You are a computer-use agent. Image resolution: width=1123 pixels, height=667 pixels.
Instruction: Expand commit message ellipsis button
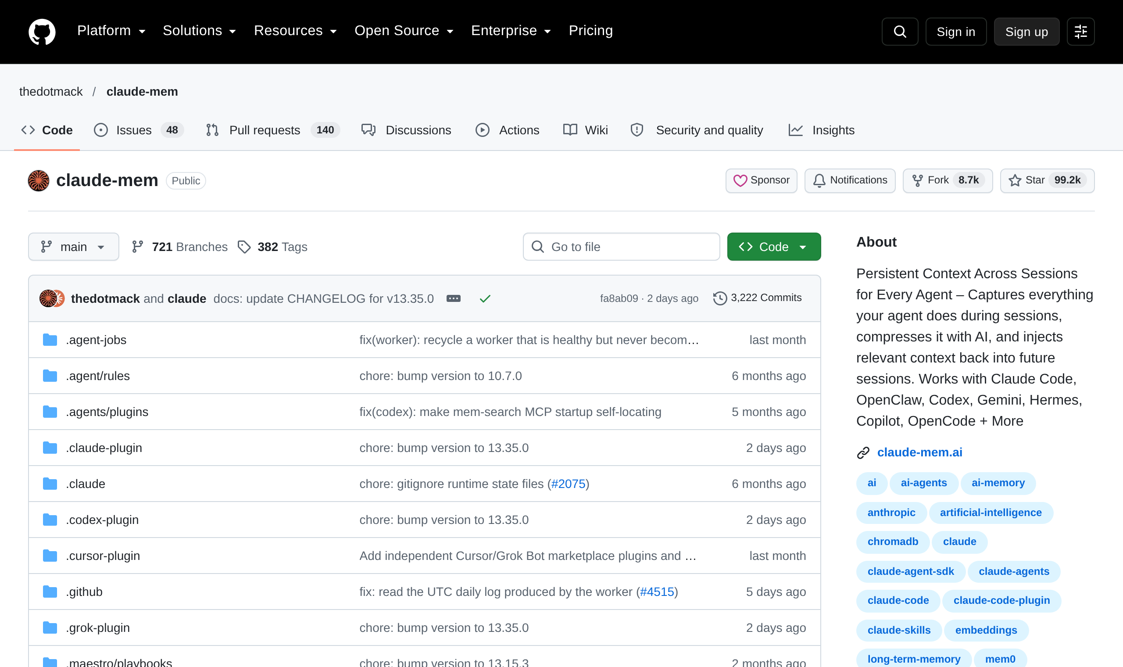tap(453, 298)
